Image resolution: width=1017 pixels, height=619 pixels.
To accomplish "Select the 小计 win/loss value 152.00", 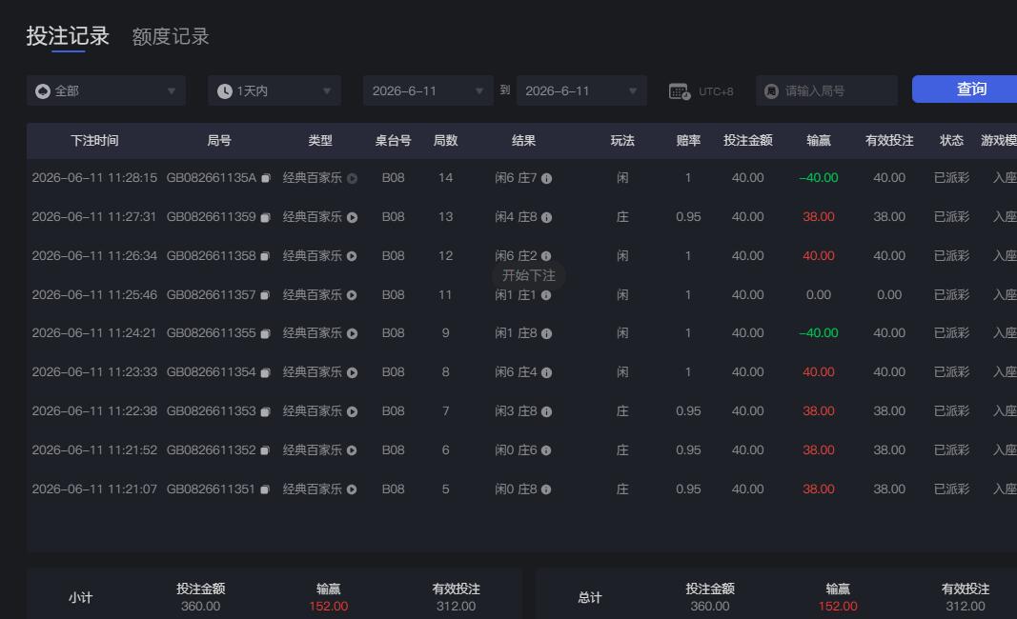I will click(328, 607).
